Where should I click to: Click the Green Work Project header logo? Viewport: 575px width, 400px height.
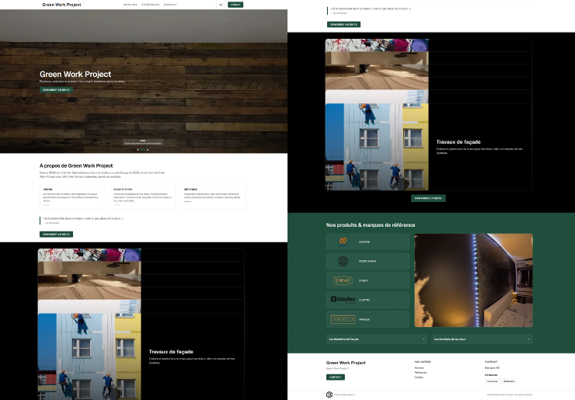(61, 5)
